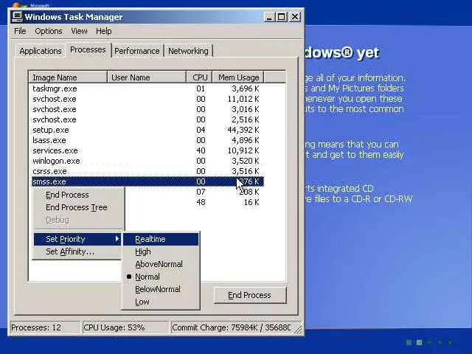The width and height of the screenshot is (472, 354).
Task: Maximize the Task Manager window
Action: pos(282,17)
